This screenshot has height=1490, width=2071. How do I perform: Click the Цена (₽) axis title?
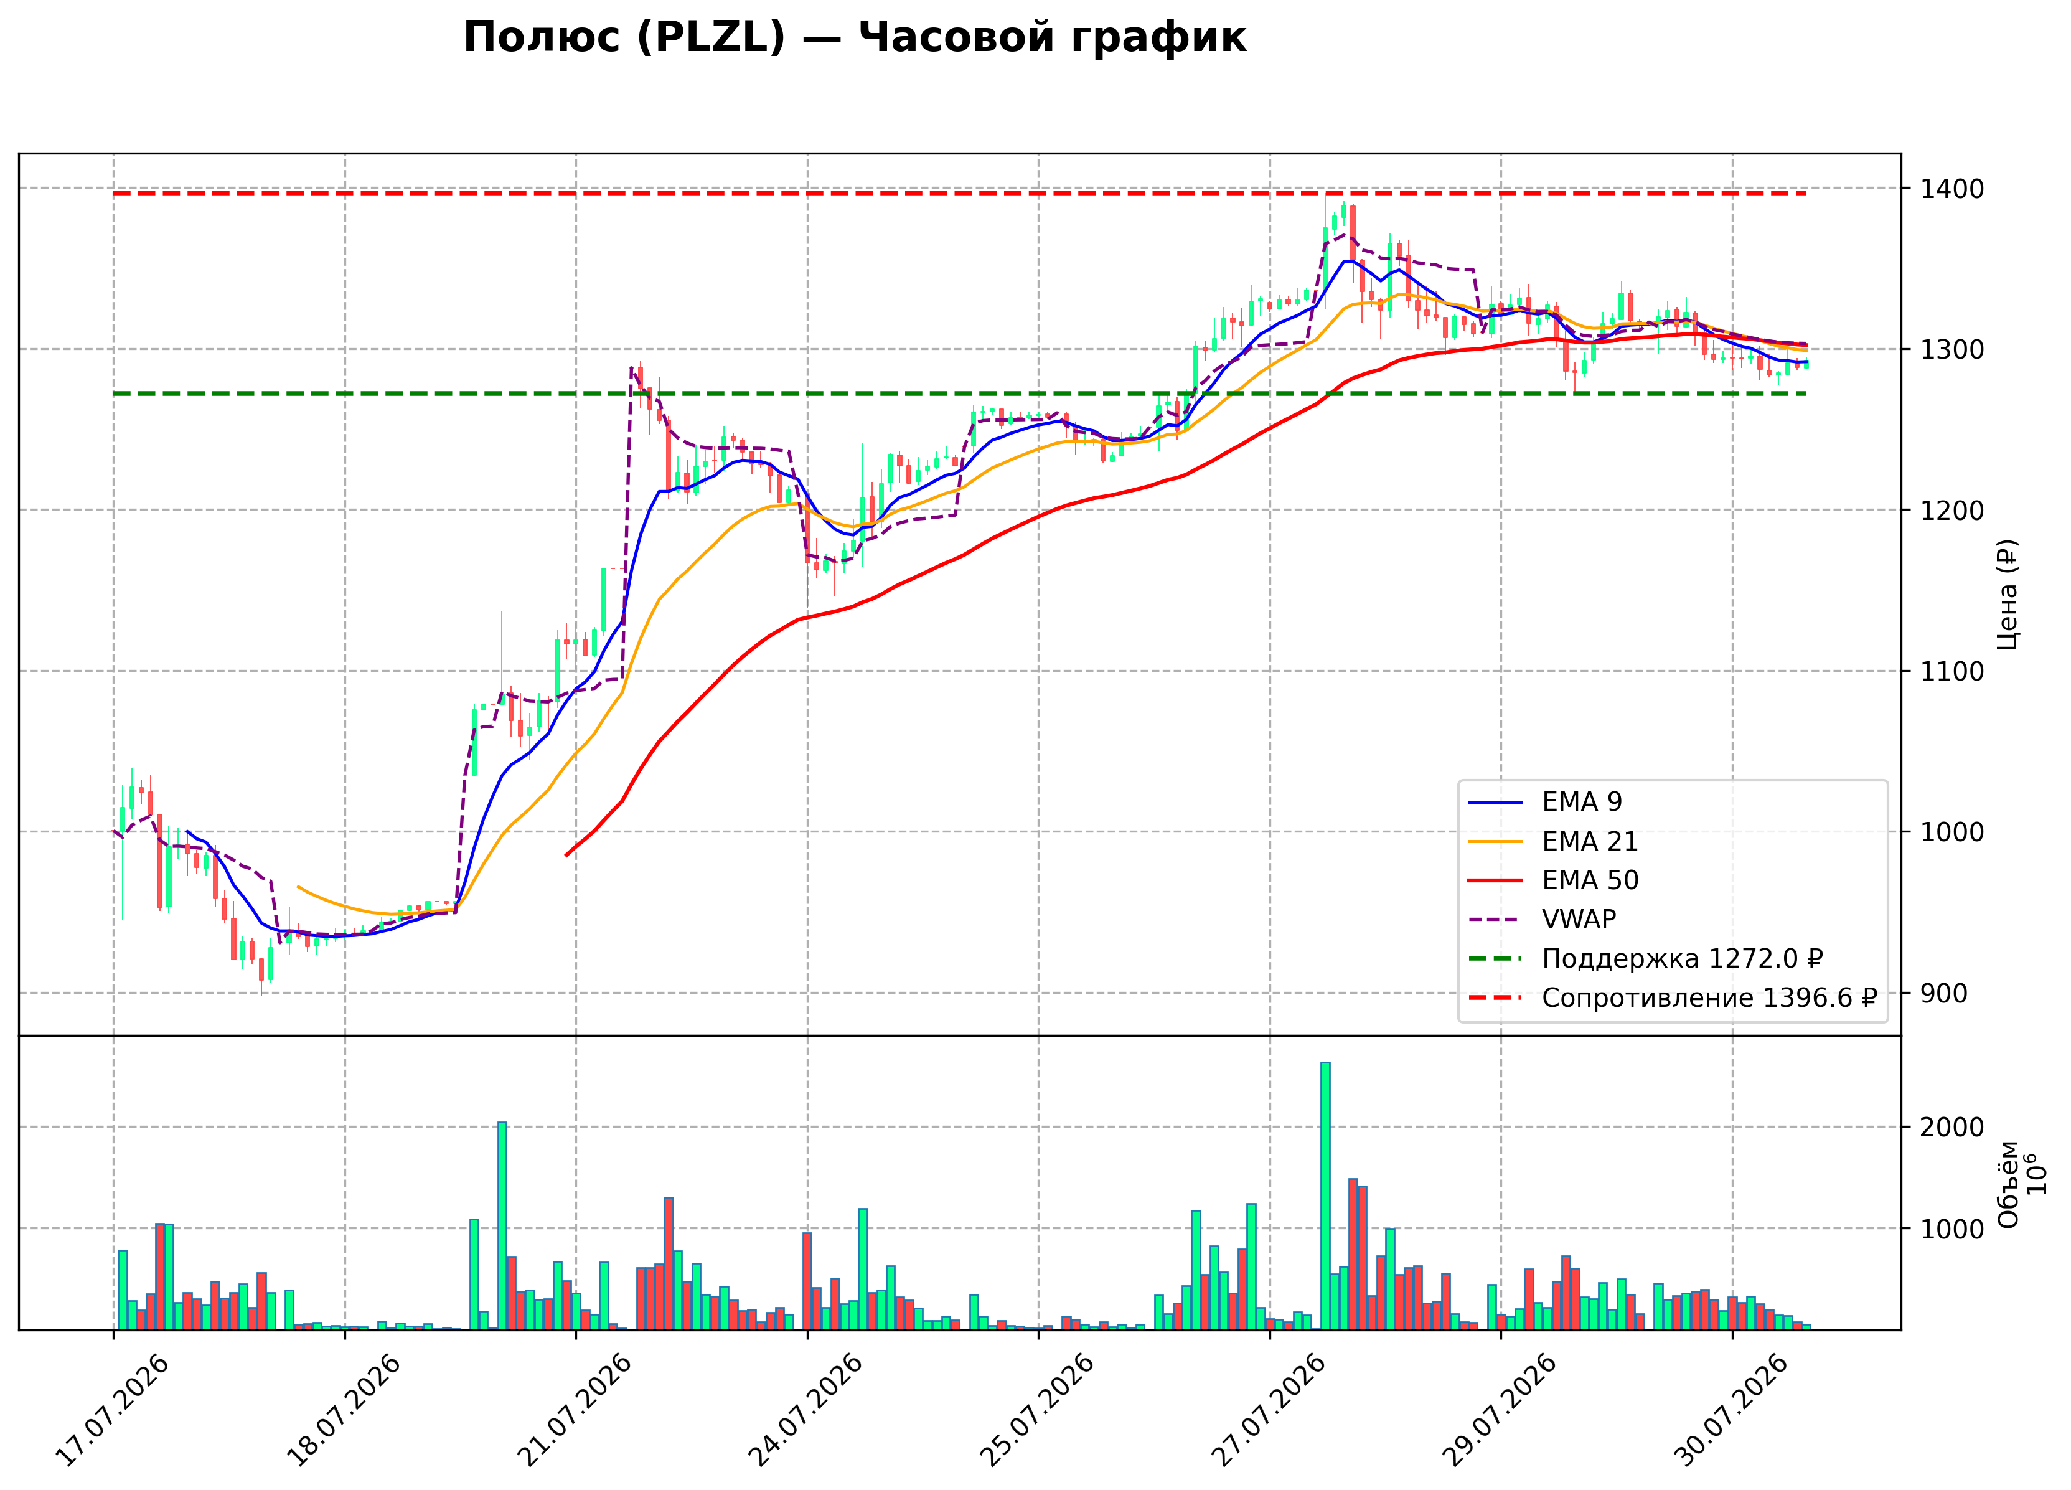[2008, 595]
